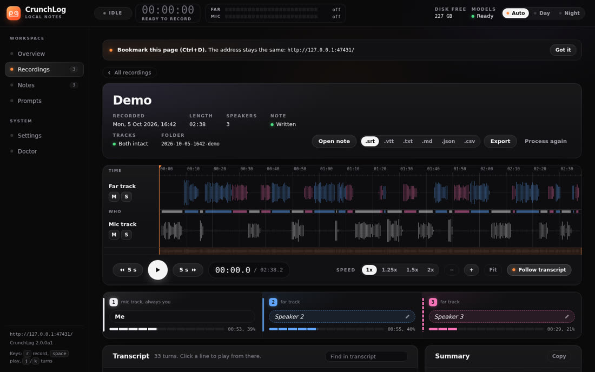The image size is (595, 372).
Task: Mute the Far track
Action: [x=114, y=196]
